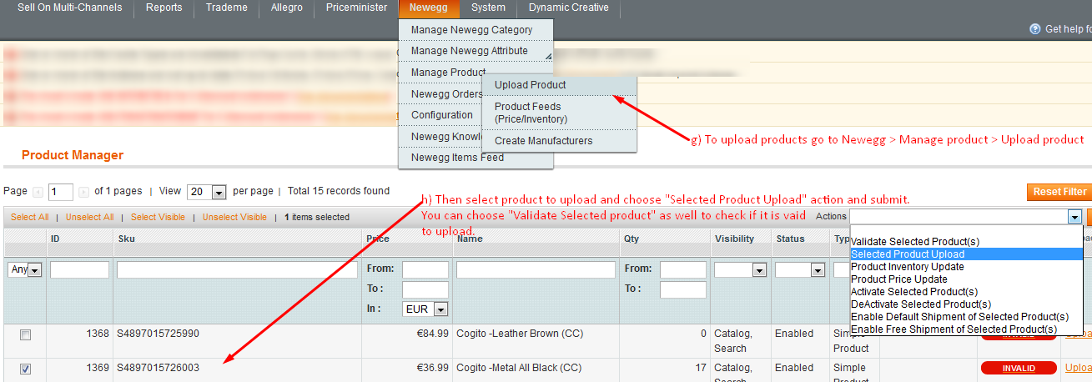This screenshot has height=382, width=1092.
Task: Open the Dynamic Creative menu
Action: tap(568, 8)
